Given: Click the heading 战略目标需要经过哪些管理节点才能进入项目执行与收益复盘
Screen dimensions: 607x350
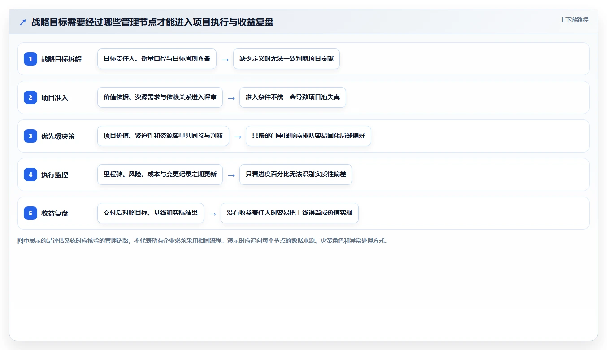Looking at the screenshot, I should pos(152,22).
